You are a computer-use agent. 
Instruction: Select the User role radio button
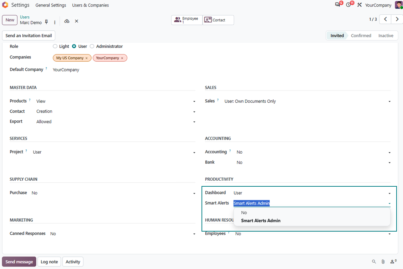point(74,46)
